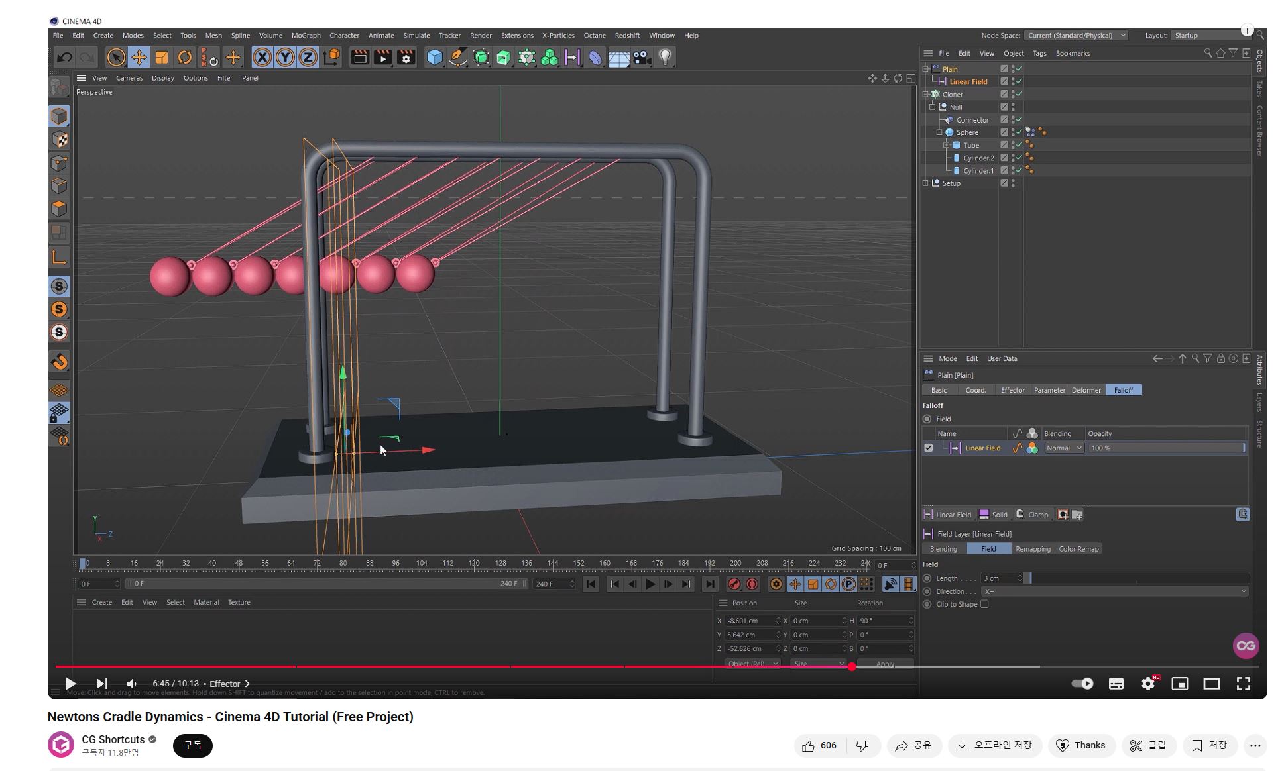Click the Linear Field icon in toolbar
1282x771 pixels.
[572, 58]
